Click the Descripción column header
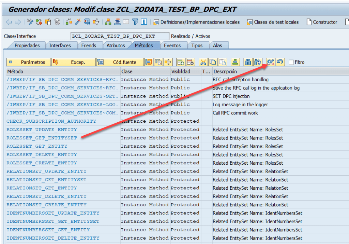 coord(225,71)
